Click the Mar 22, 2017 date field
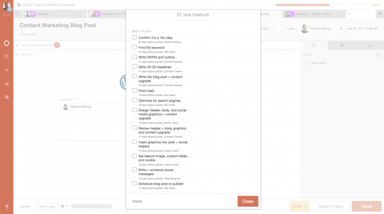The height and width of the screenshot is (214, 384). coord(363,28)
